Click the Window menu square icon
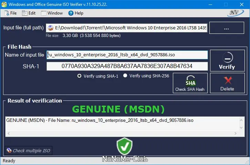 tap(43, 13)
